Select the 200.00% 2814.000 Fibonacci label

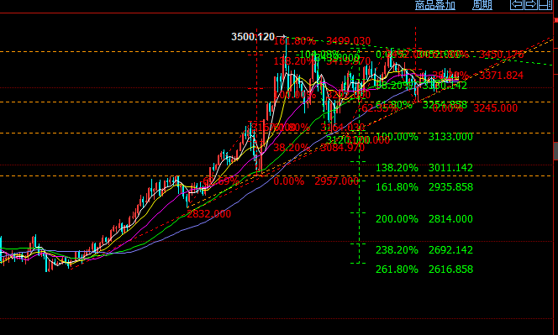tap(424, 218)
